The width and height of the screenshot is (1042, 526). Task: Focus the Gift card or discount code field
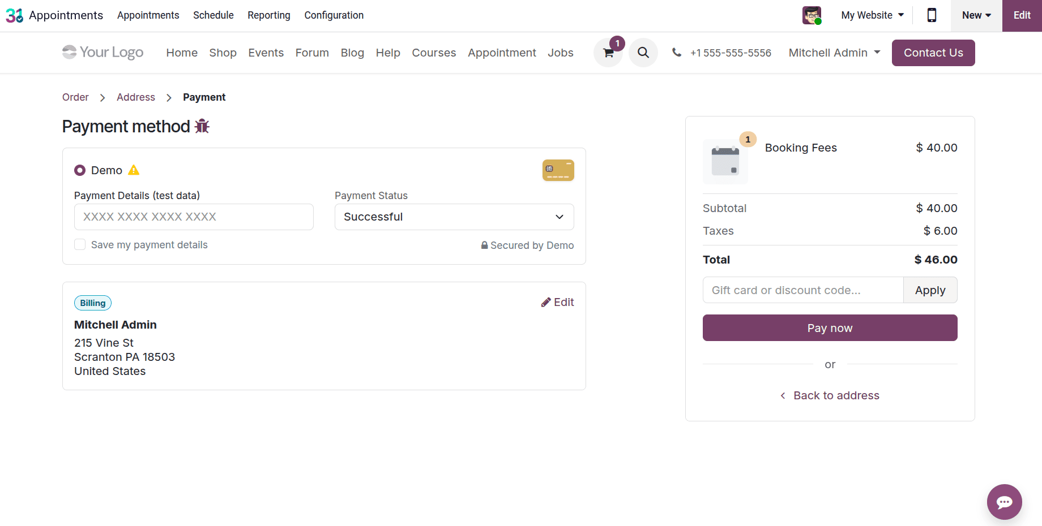(x=803, y=290)
